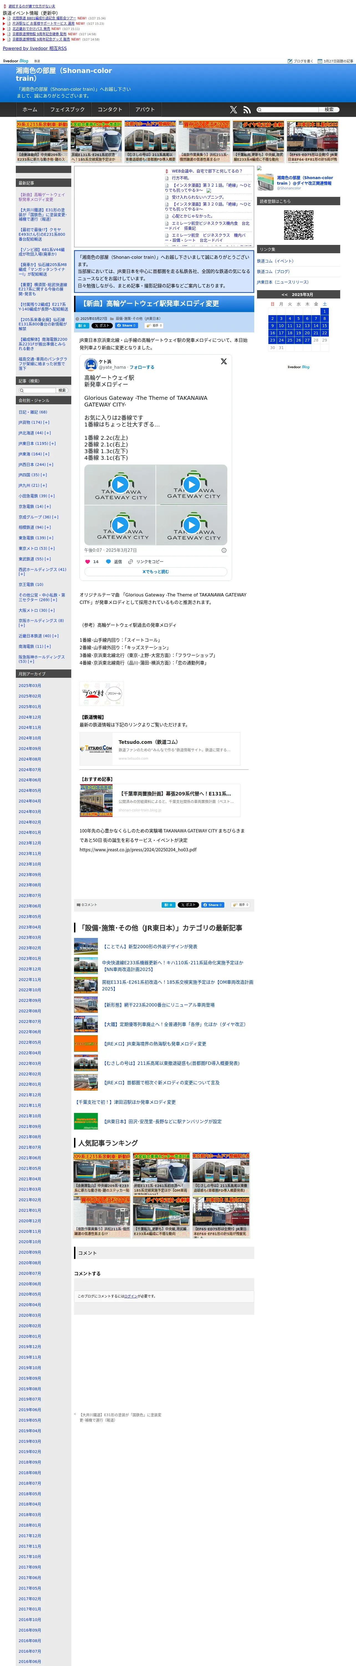Click 'Xでもっと読む' in the embedded tweet
The height and width of the screenshot is (1666, 356).
(156, 572)
